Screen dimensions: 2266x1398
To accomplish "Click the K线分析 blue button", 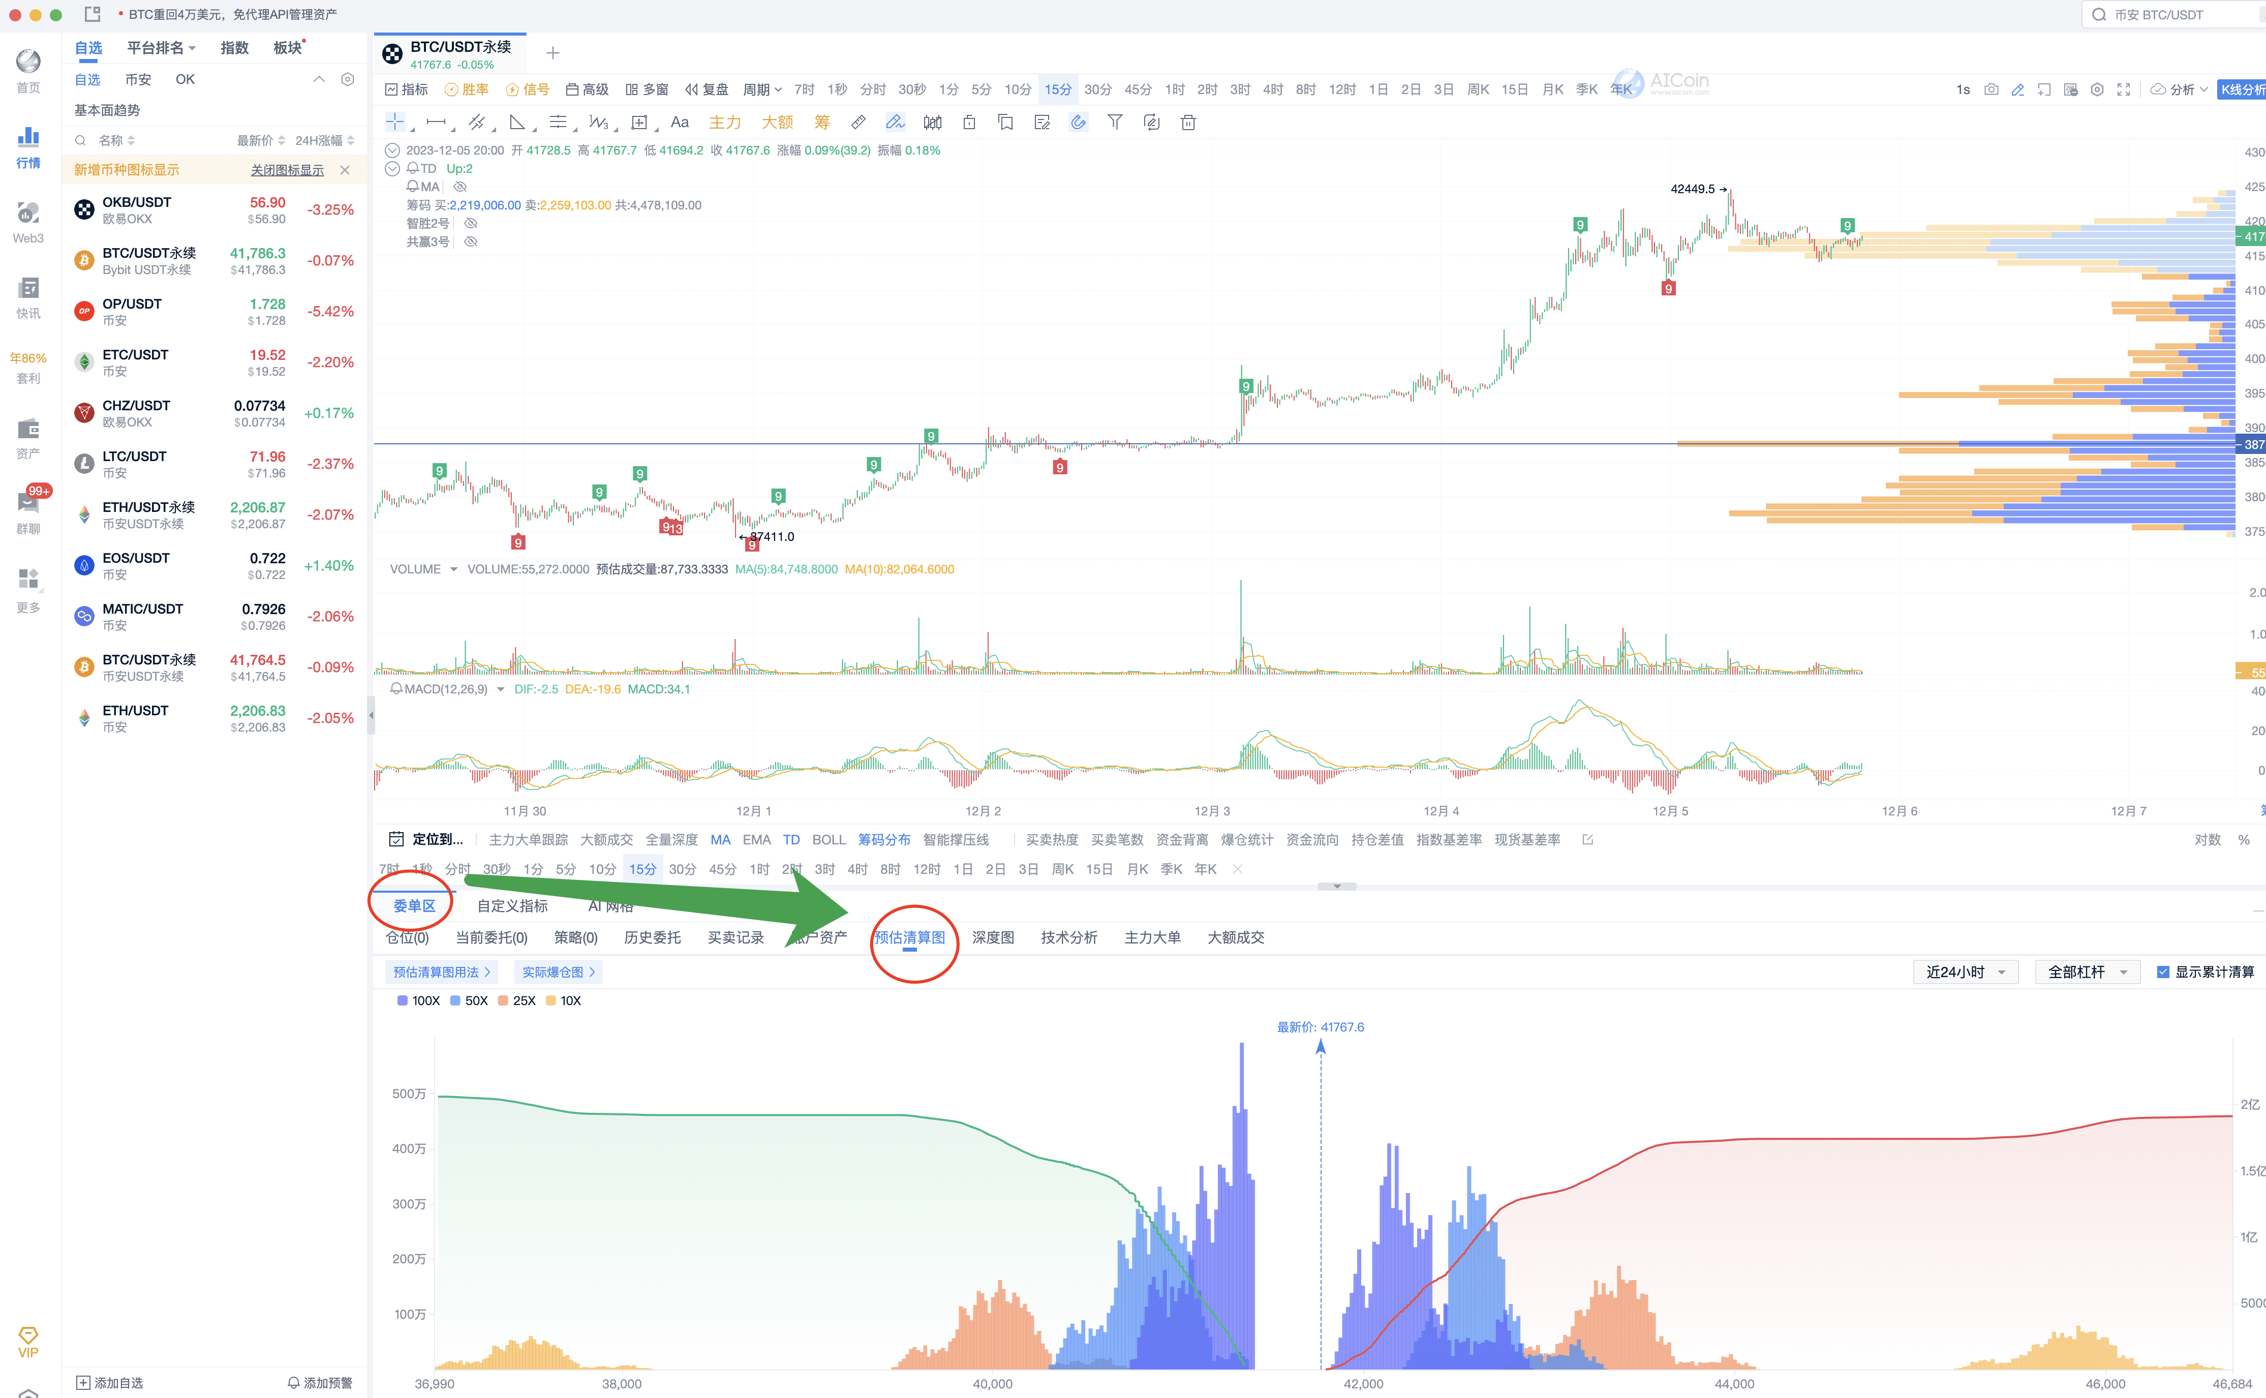I will point(2241,89).
